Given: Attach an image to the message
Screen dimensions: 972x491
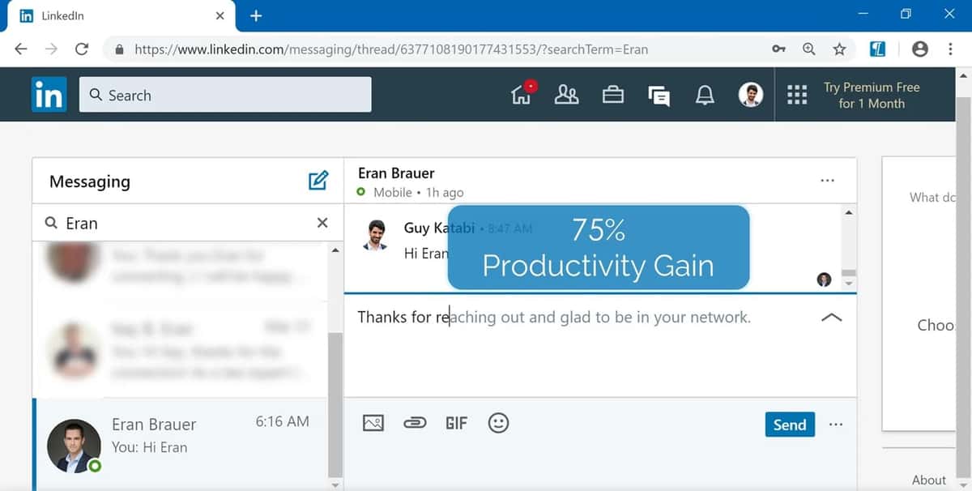Looking at the screenshot, I should pyautogui.click(x=373, y=423).
